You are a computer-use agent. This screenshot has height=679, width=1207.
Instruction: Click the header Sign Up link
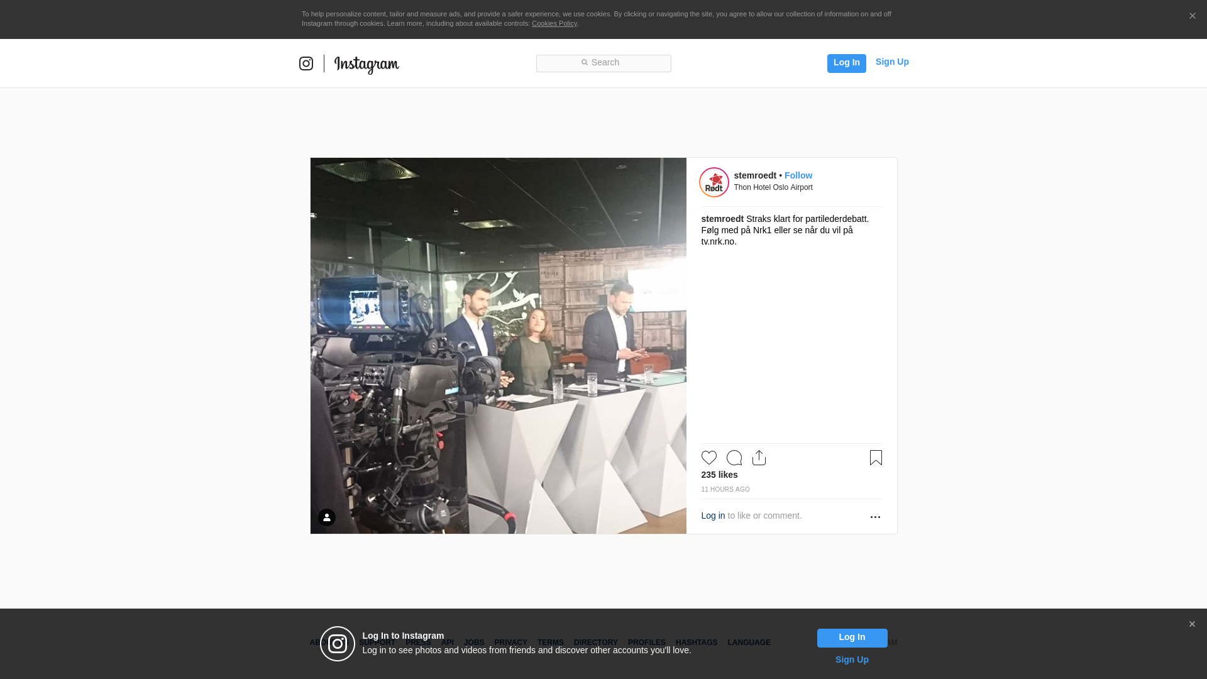point(891,62)
